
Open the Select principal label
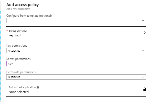18,31
